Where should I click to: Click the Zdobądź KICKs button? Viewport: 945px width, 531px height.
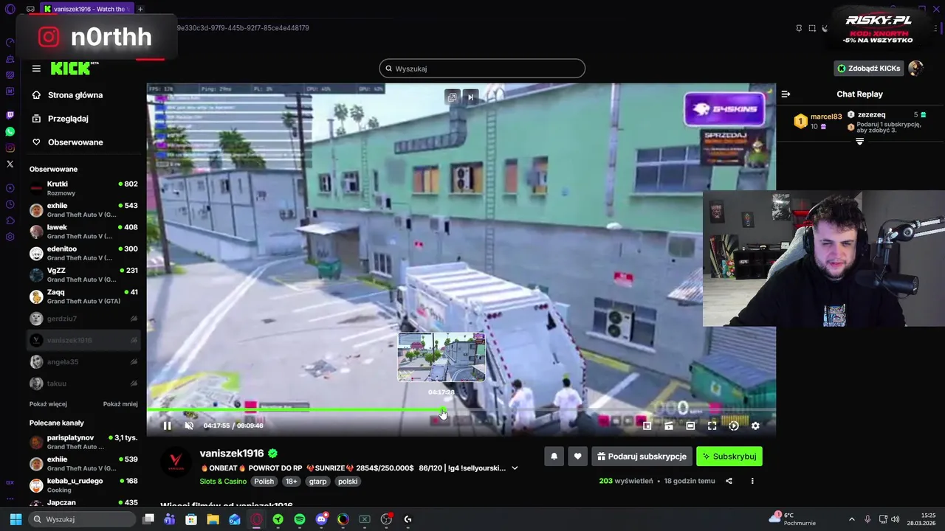(x=868, y=69)
